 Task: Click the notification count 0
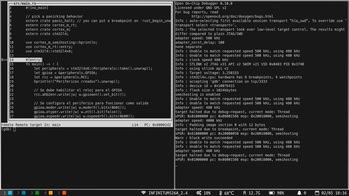click(305, 193)
